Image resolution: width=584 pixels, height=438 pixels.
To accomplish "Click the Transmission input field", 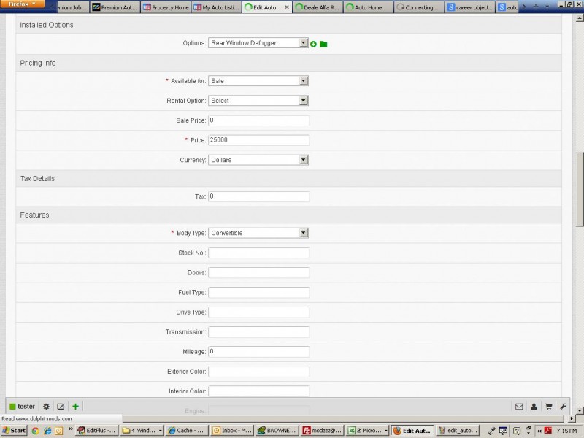I will 258,332.
